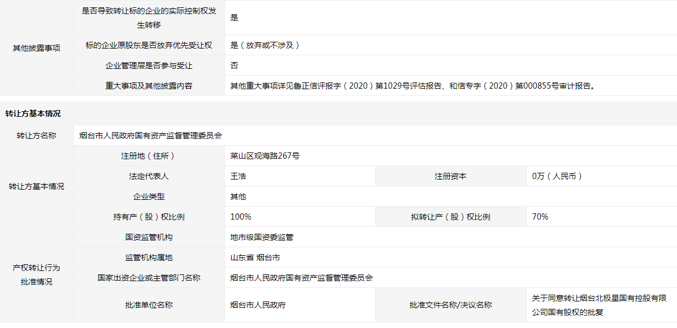677x328 pixels.
Task: Click the 否 value for 企业管理层是否参与受让
Action: click(235, 65)
